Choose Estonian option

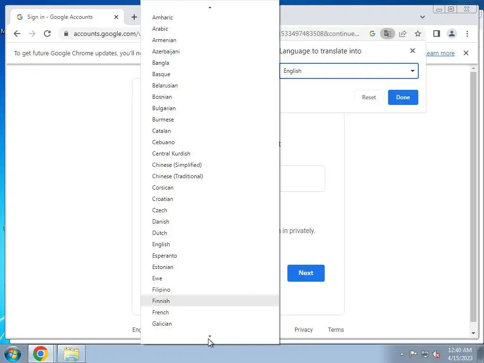coord(210,267)
